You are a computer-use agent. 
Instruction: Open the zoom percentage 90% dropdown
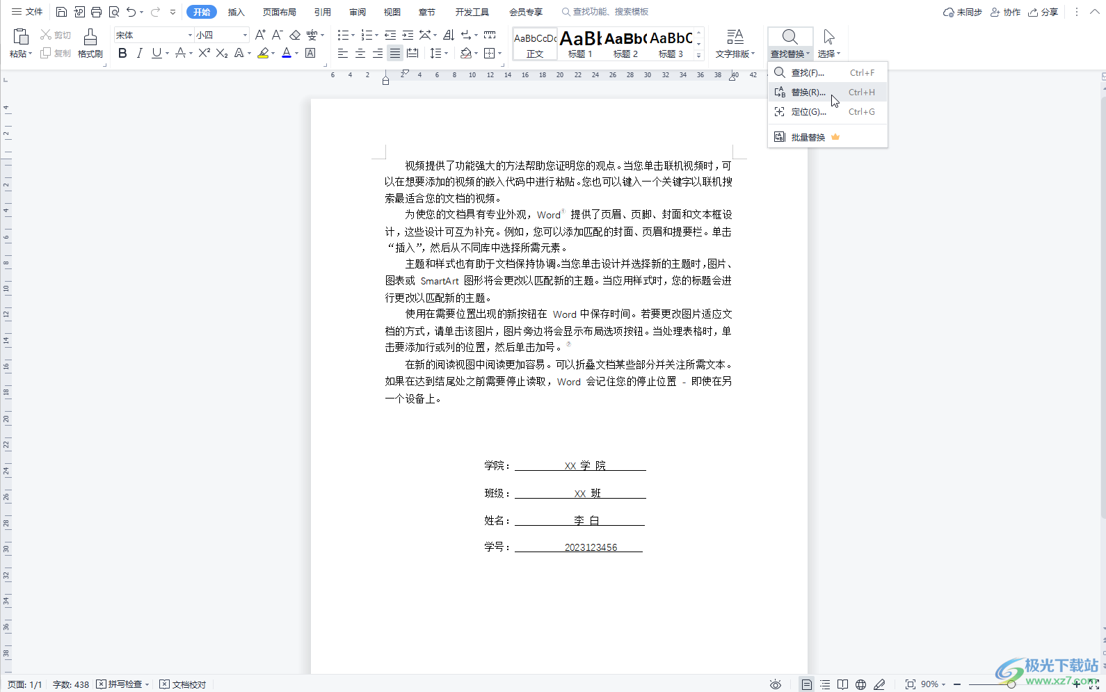pyautogui.click(x=933, y=684)
